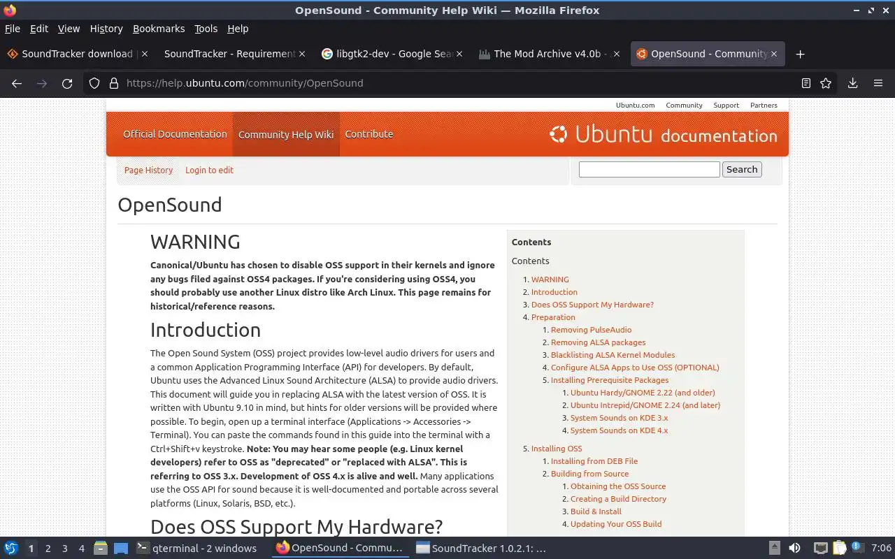Open the Bookmarks menu

point(159,29)
